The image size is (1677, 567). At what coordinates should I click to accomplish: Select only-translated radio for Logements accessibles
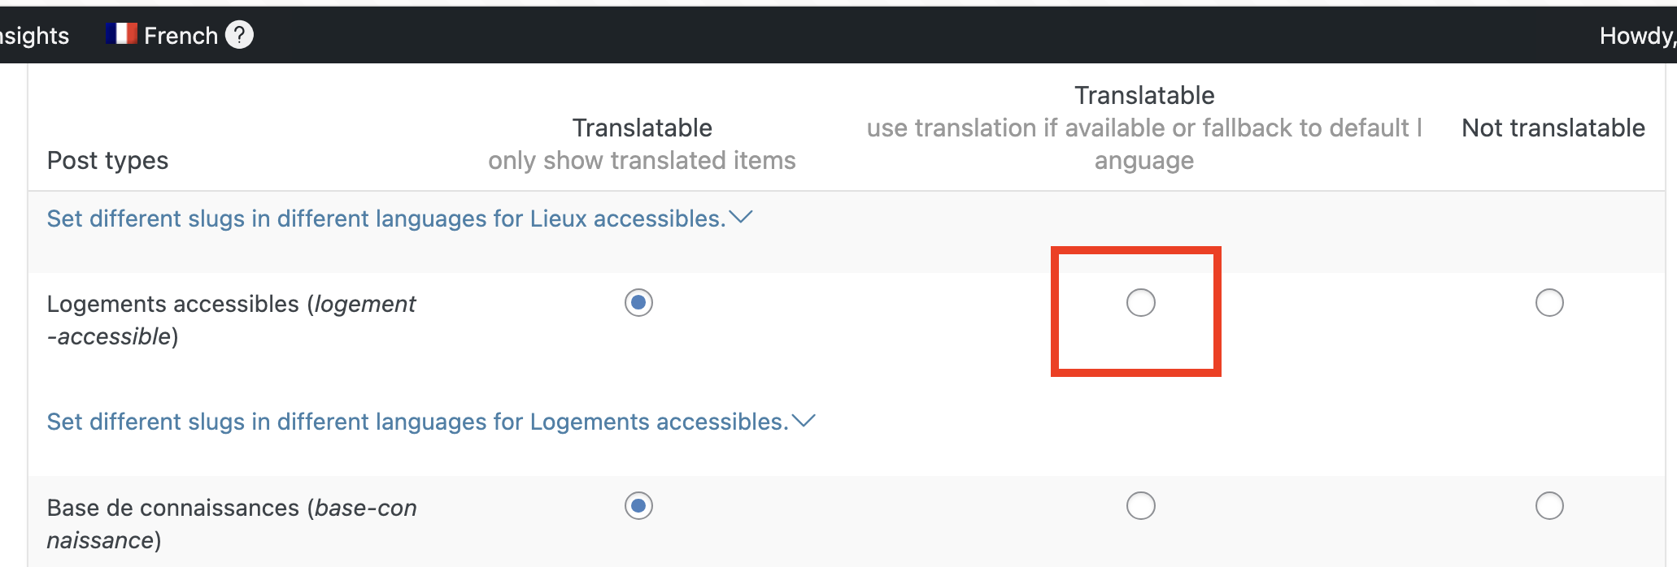638,303
